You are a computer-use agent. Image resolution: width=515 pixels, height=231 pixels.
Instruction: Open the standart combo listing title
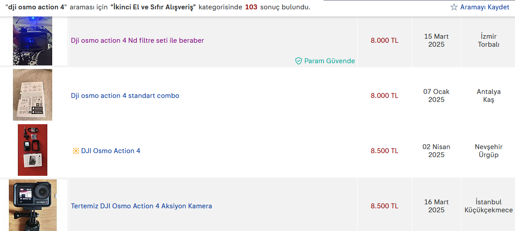pyautogui.click(x=125, y=96)
